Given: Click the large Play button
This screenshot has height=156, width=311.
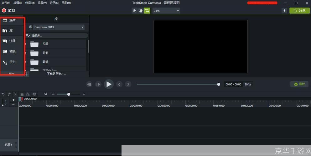Looking at the screenshot, I should 109,84.
